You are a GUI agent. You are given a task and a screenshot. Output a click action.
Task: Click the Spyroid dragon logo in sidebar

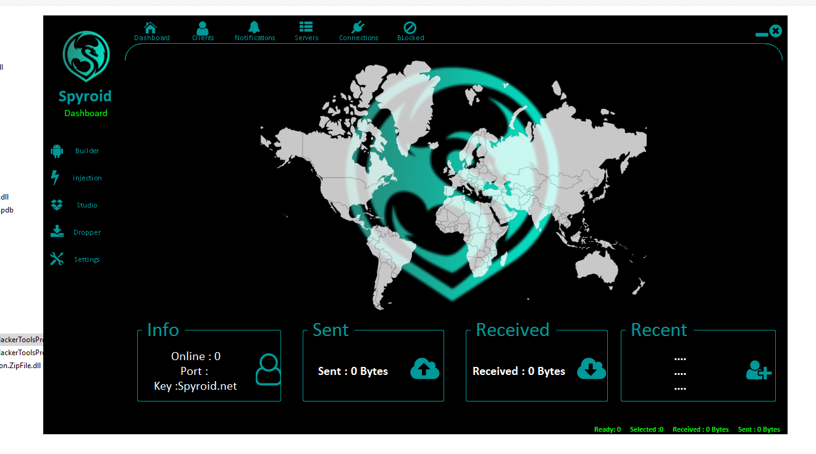click(86, 57)
